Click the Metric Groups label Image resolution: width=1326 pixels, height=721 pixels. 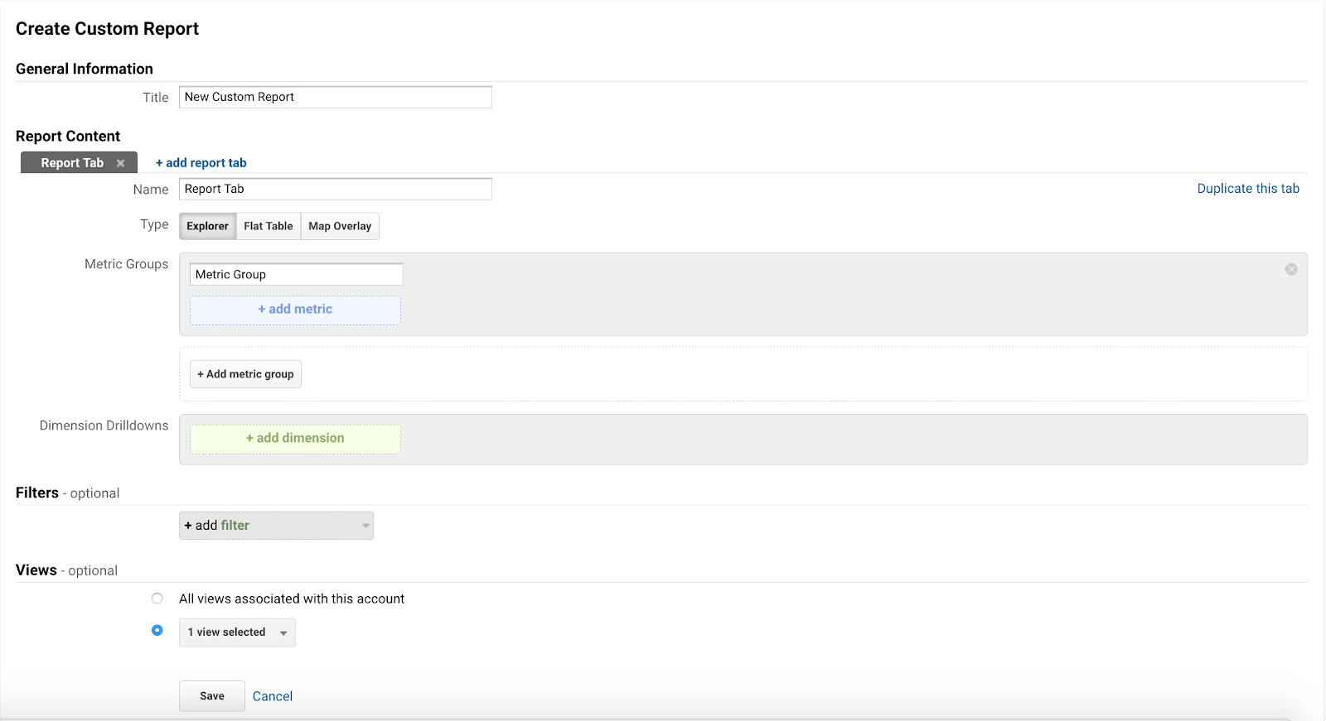coord(126,264)
